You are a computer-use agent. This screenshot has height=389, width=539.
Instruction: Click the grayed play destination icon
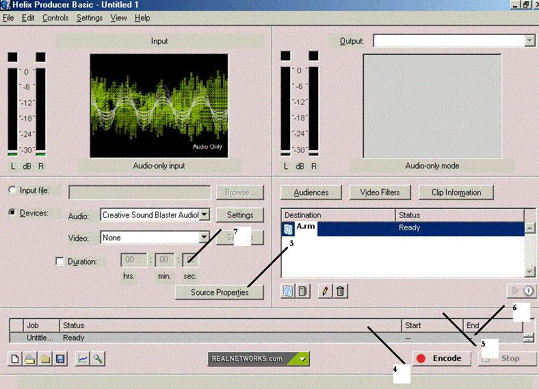pyautogui.click(x=515, y=291)
